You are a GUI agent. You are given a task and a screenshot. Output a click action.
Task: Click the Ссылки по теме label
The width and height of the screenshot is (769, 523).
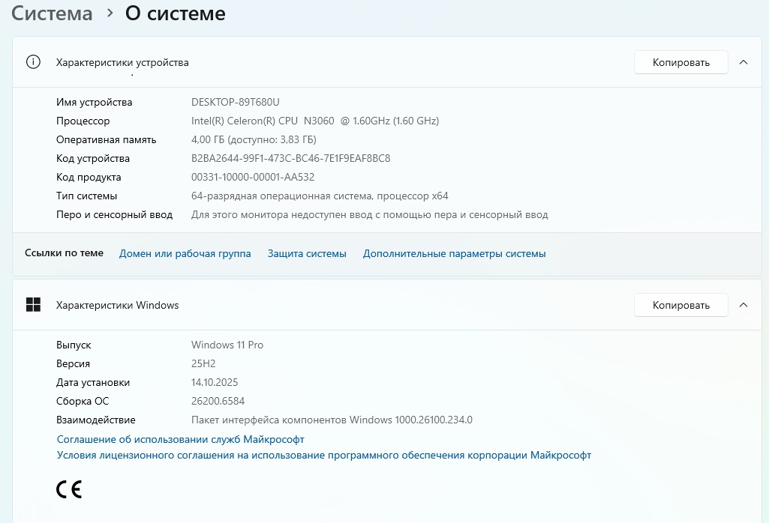click(65, 253)
